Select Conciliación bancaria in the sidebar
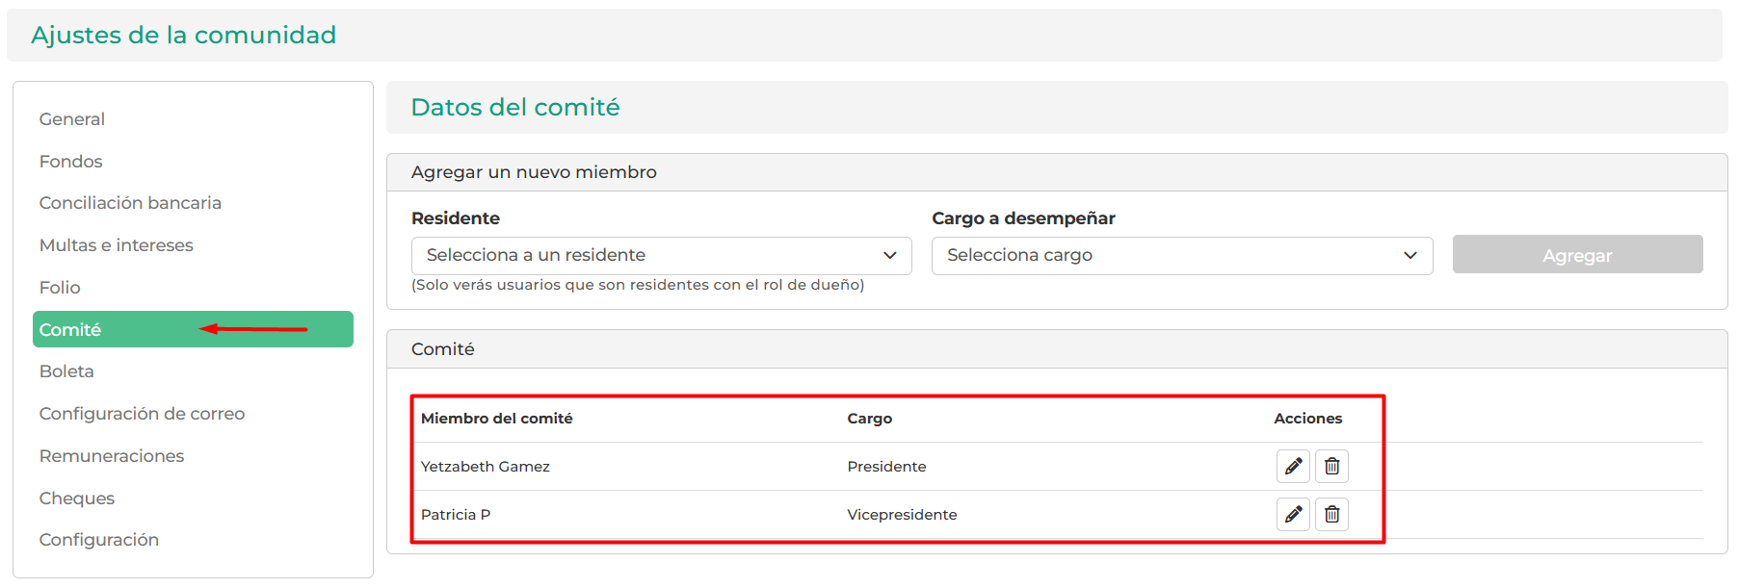The width and height of the screenshot is (1738, 588). click(x=130, y=203)
